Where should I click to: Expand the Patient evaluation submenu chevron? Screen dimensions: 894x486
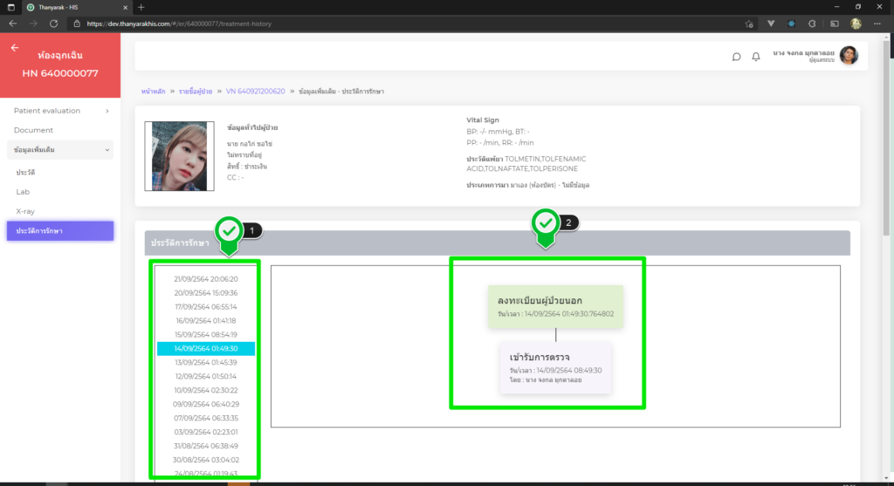click(107, 111)
